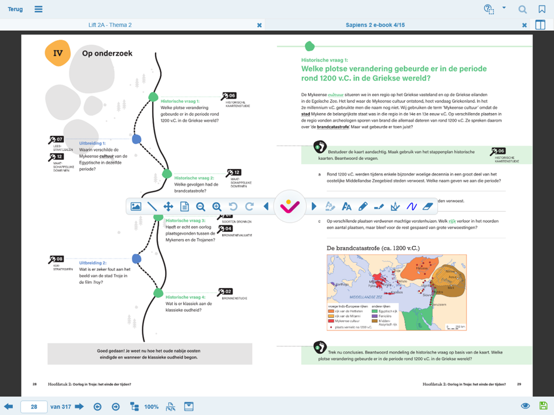Click the green dot at Historische vraag 1

coord(153,97)
